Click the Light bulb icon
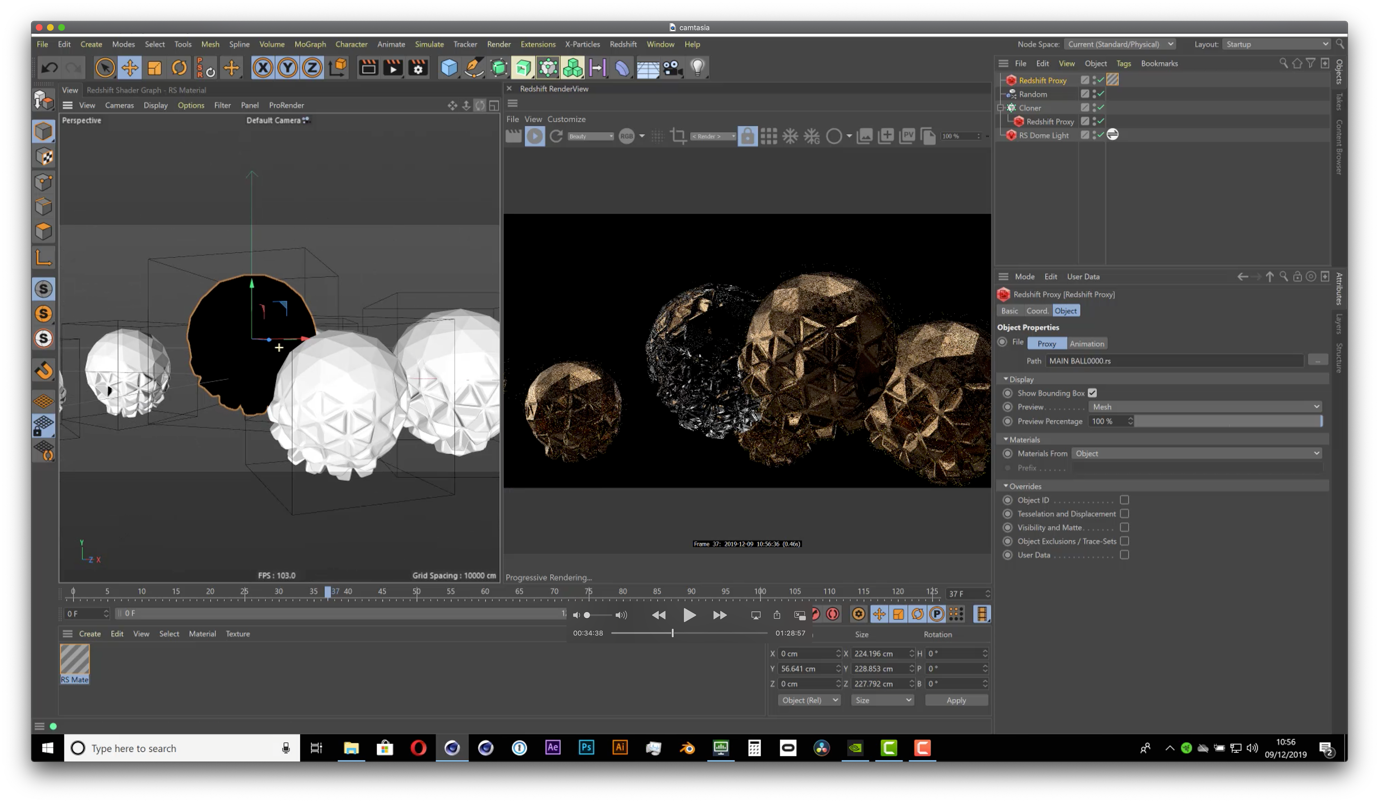The image size is (1379, 803). tap(697, 68)
